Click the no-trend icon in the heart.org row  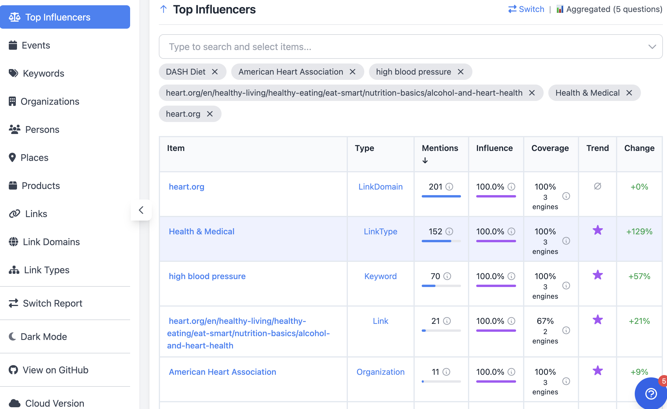click(x=598, y=186)
